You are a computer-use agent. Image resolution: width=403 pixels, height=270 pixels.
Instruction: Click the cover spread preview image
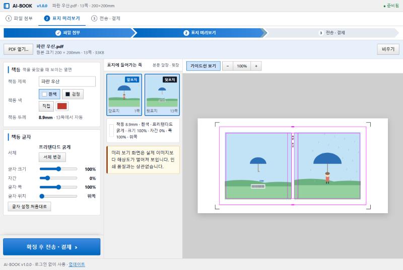[293, 165]
